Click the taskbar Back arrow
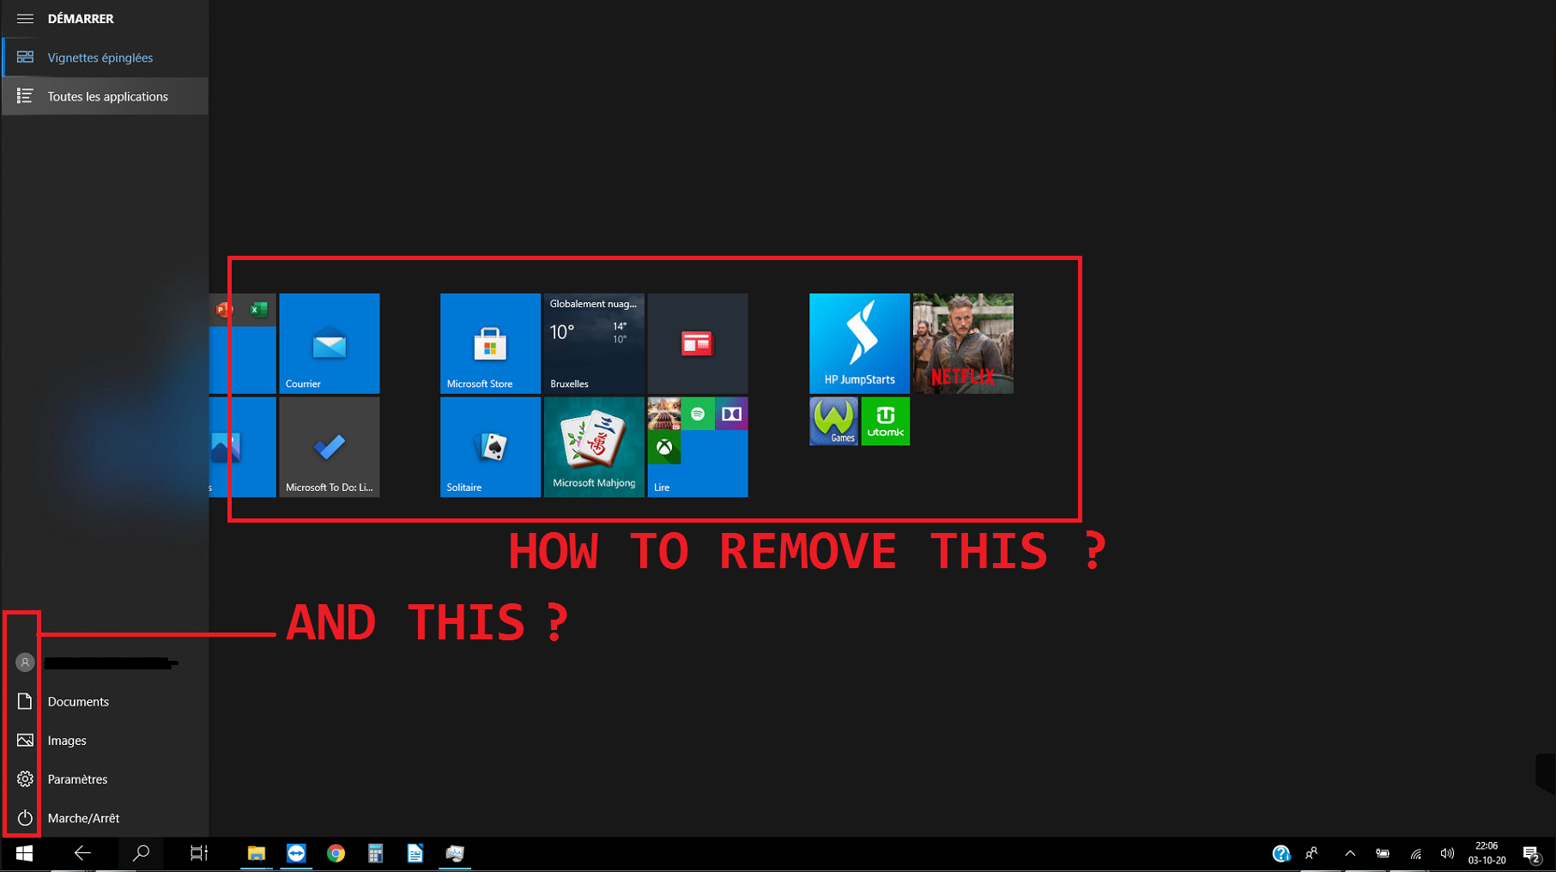The image size is (1556, 872). click(x=82, y=853)
